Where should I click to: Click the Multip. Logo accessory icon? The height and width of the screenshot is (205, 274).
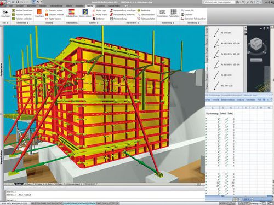pyautogui.click(x=94, y=10)
